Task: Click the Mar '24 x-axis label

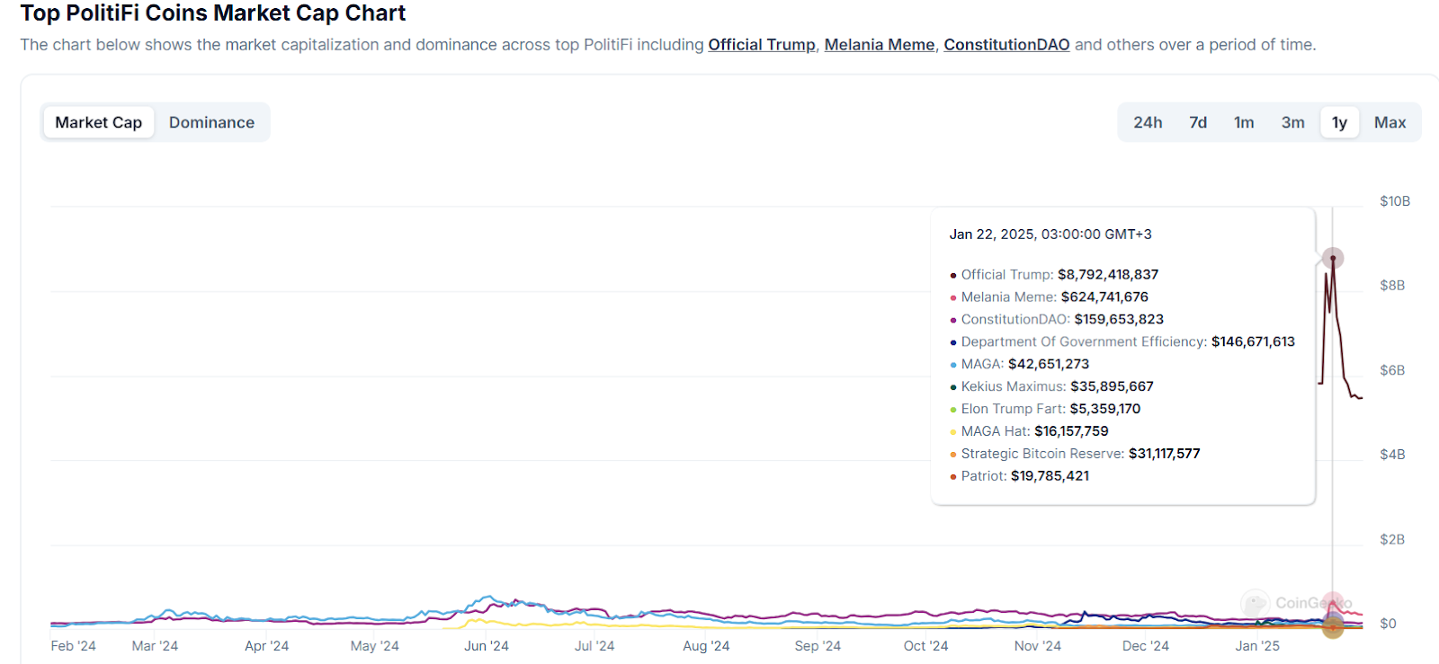Action: (155, 646)
